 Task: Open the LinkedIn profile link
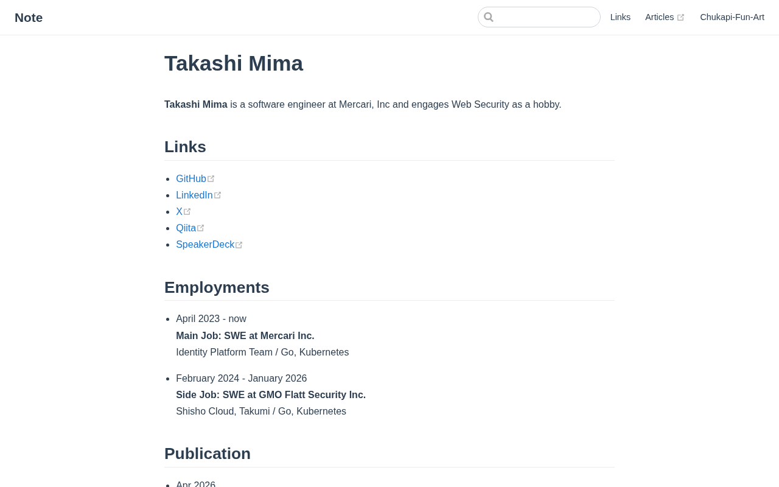[194, 195]
